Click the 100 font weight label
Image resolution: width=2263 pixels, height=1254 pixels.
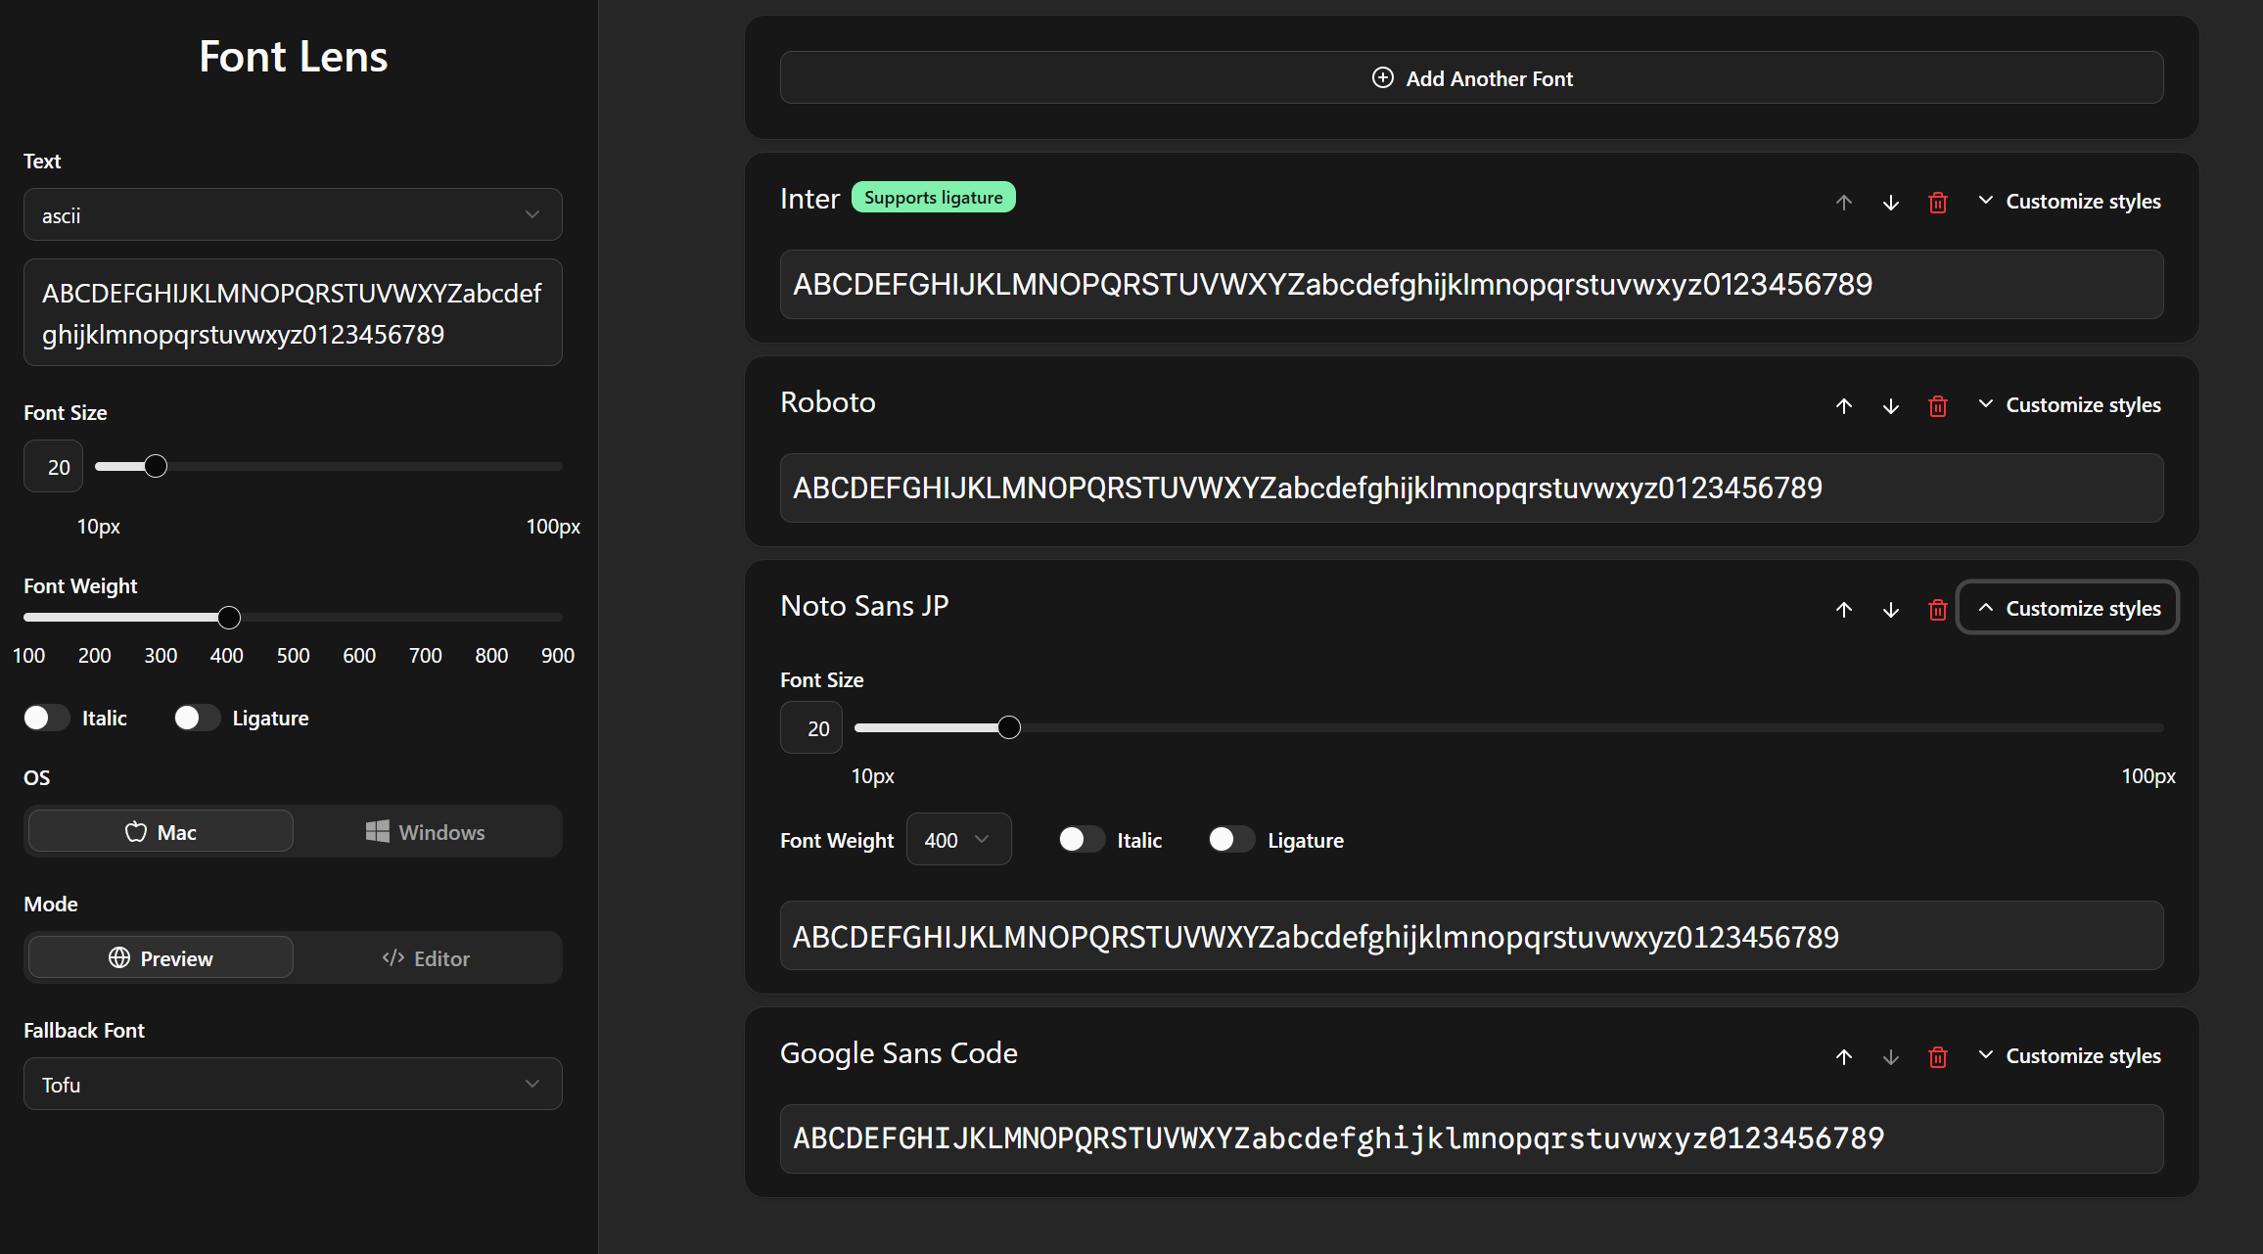coord(28,655)
